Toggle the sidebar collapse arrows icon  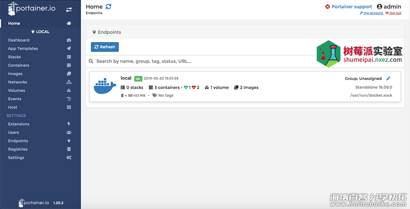pyautogui.click(x=69, y=9)
